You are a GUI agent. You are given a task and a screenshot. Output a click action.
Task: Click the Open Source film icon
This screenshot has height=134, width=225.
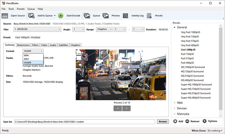coord(5,15)
